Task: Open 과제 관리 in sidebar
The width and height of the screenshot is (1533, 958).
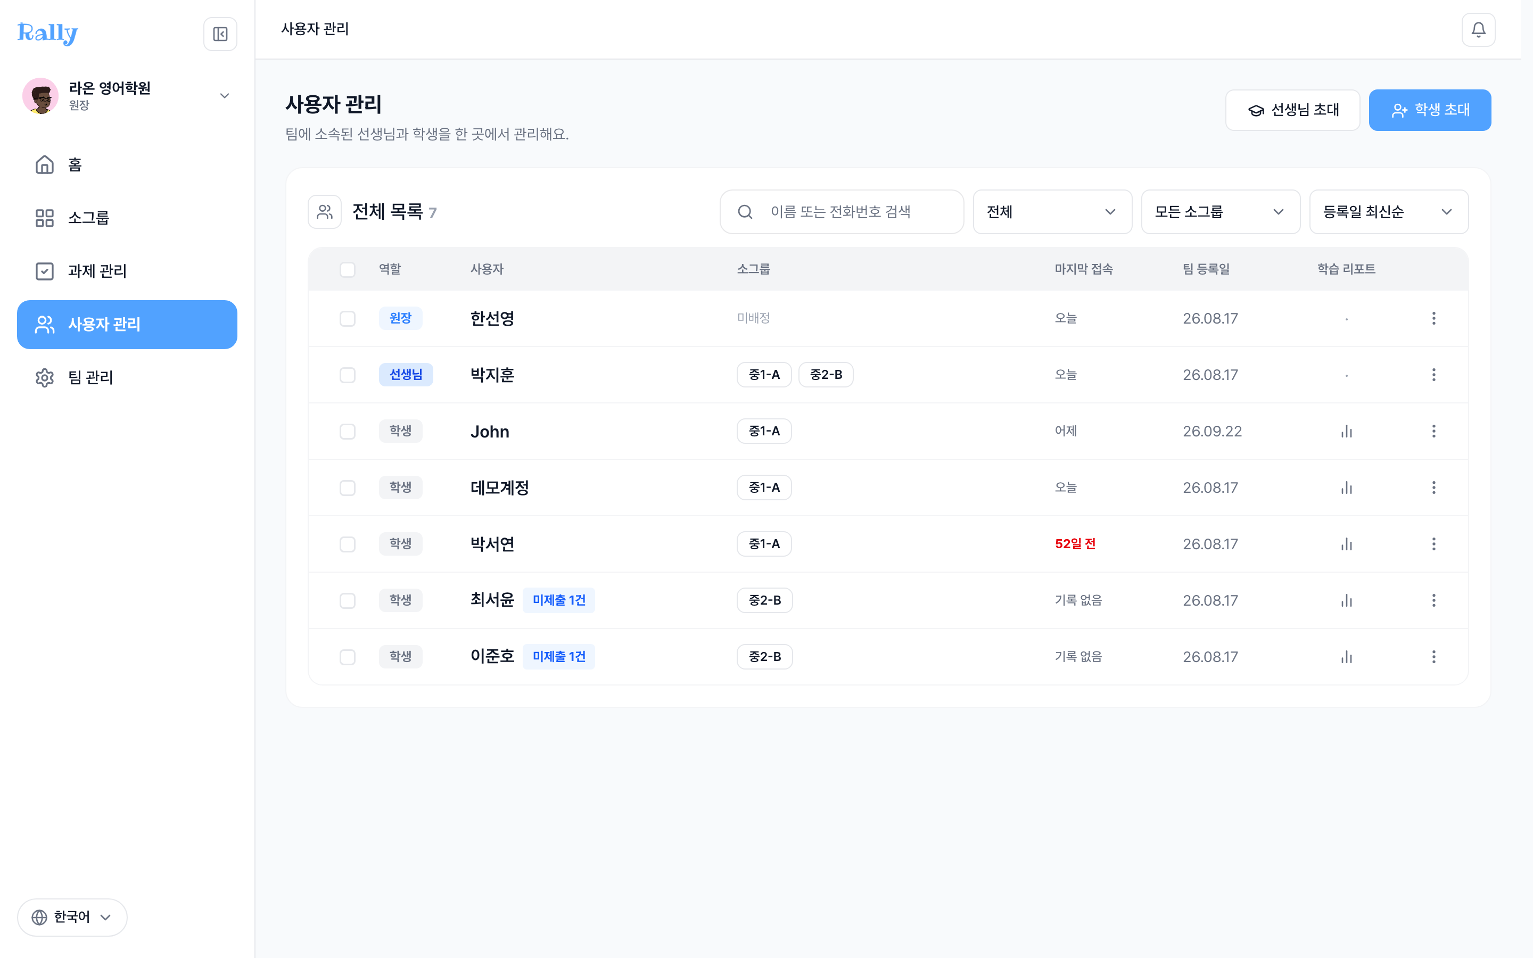Action: coord(127,271)
